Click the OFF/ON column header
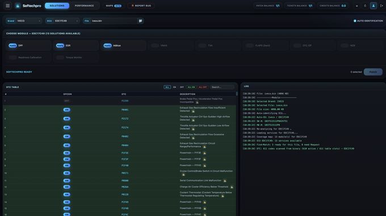Screen dimensions: 386x216 tap(68, 94)
